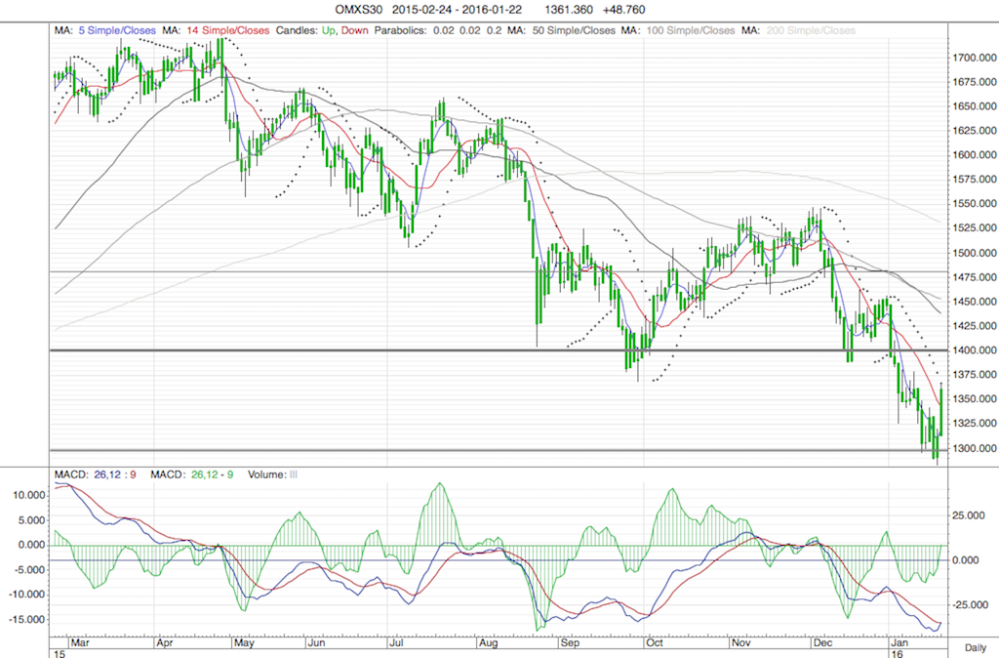Click the 1700.000 price scale label
999x658 pixels.
(x=972, y=58)
